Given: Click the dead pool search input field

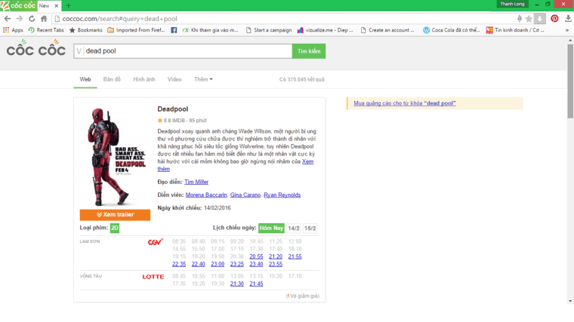Looking at the screenshot, I should point(185,51).
